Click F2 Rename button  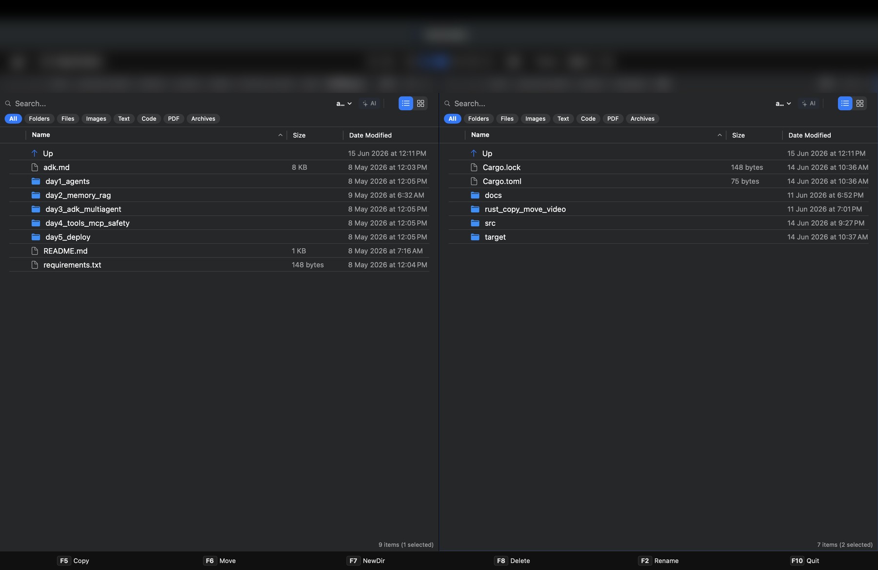(x=658, y=561)
